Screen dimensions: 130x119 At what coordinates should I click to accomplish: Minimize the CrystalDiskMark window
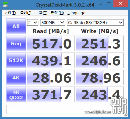pyautogui.click(x=101, y=5)
